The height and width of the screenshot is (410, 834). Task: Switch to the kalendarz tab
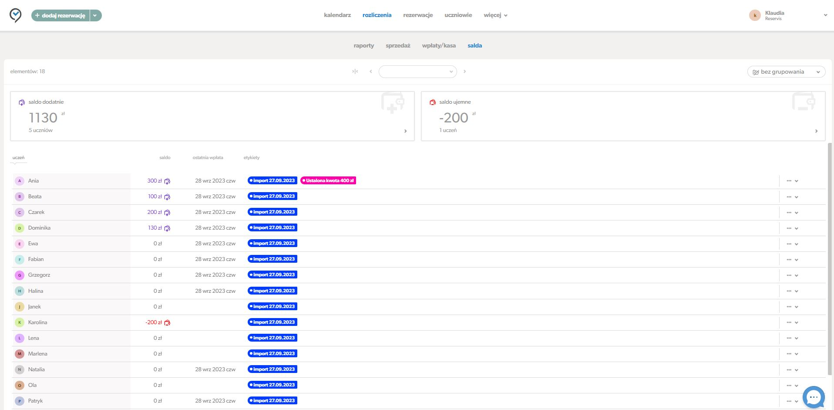click(337, 15)
